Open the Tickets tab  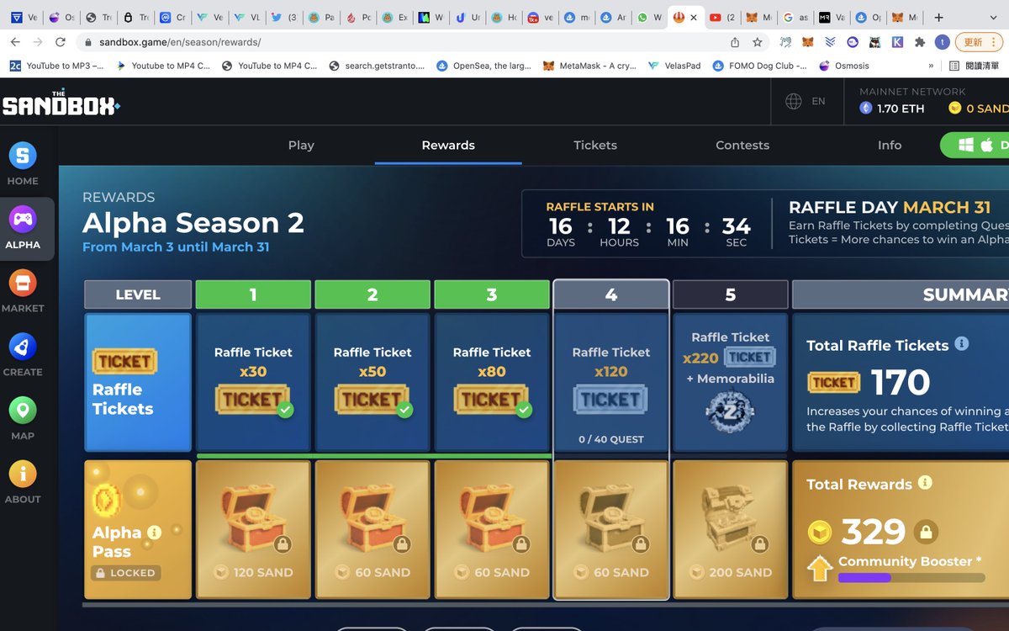pyautogui.click(x=595, y=145)
